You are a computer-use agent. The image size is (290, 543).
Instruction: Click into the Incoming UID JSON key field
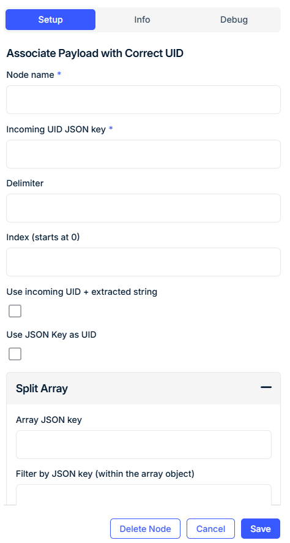point(143,154)
